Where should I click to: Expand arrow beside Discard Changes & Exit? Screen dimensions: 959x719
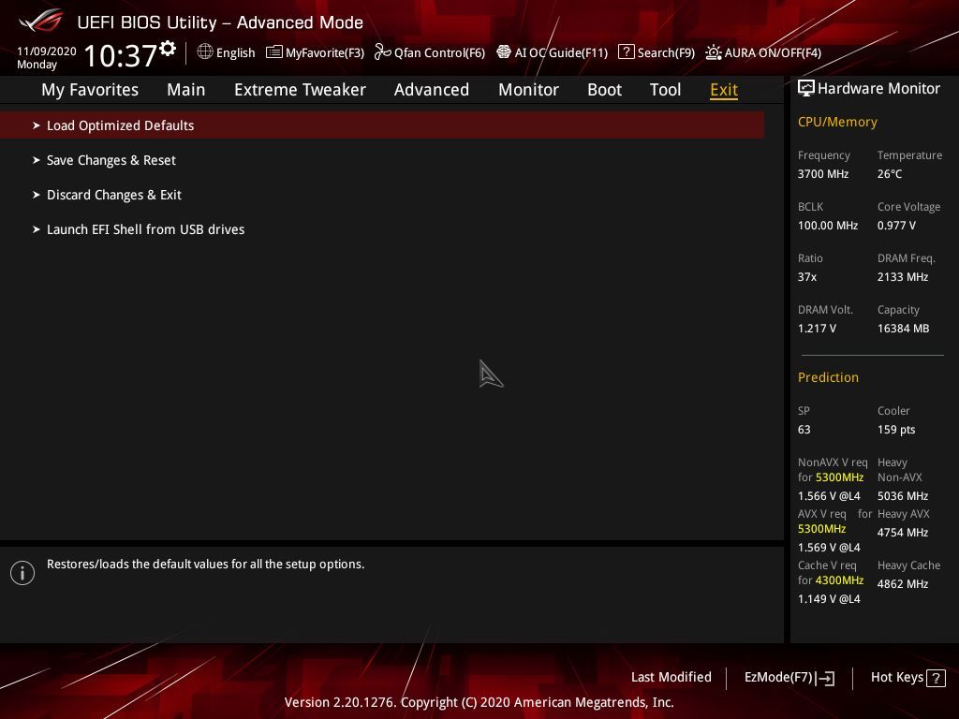click(x=37, y=195)
